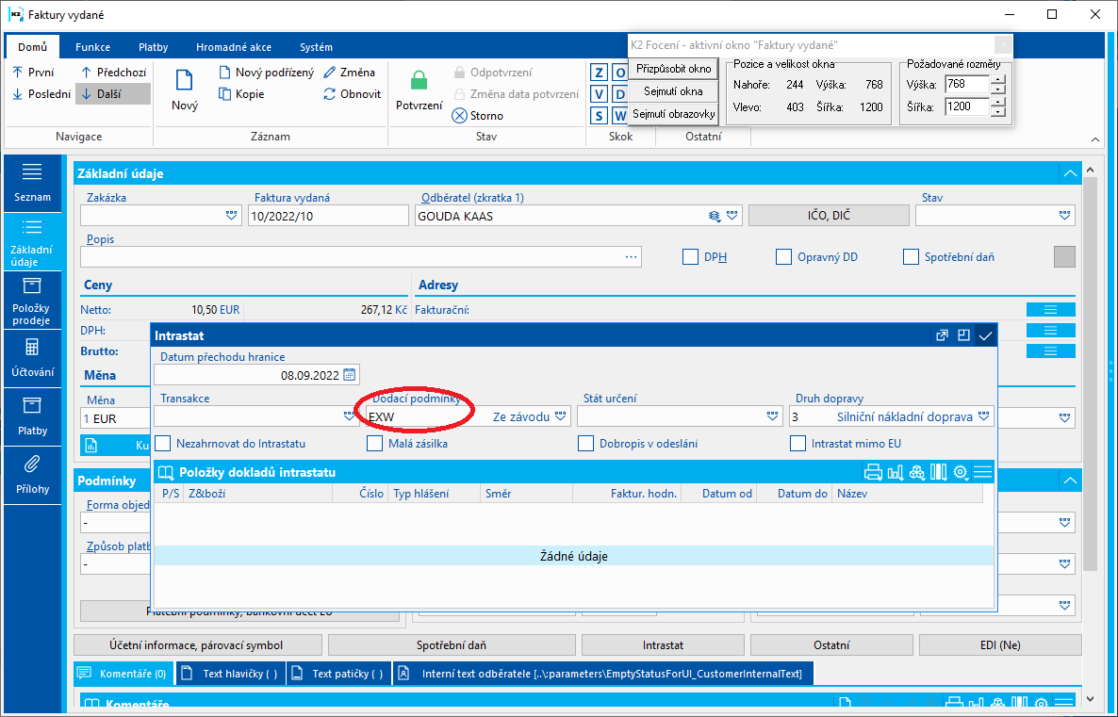Image resolution: width=1118 pixels, height=717 pixels.
Task: Enable Nezahrnovat do Intrastatu
Action: coord(162,444)
